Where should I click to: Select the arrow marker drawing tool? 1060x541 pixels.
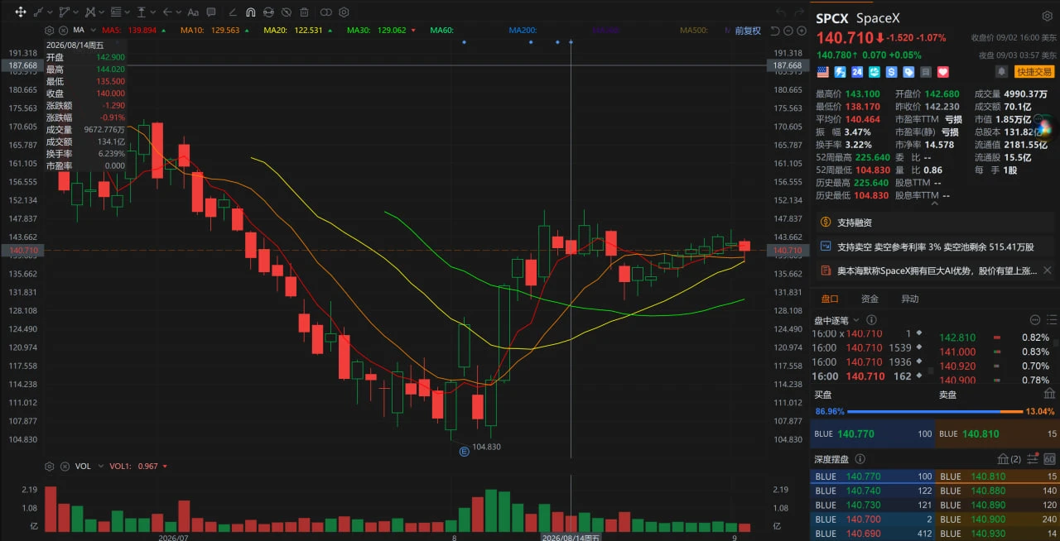(x=167, y=12)
